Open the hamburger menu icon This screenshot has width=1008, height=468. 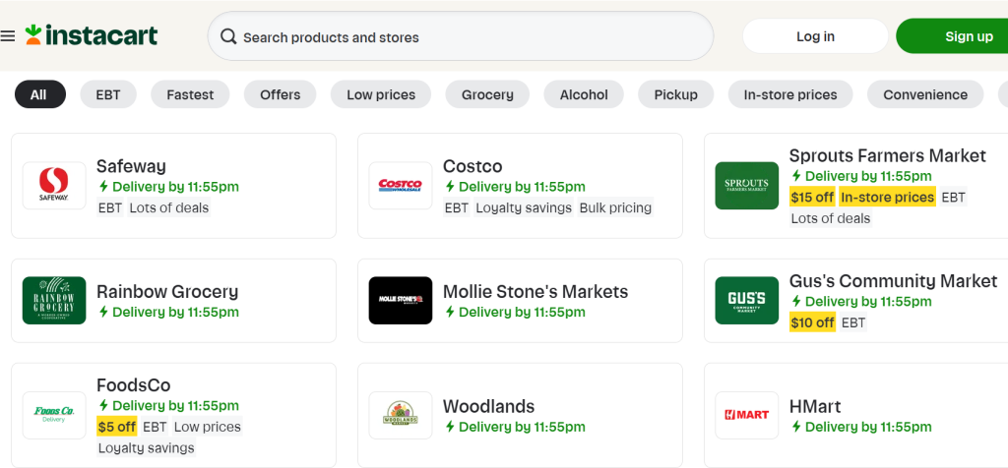pyautogui.click(x=8, y=36)
